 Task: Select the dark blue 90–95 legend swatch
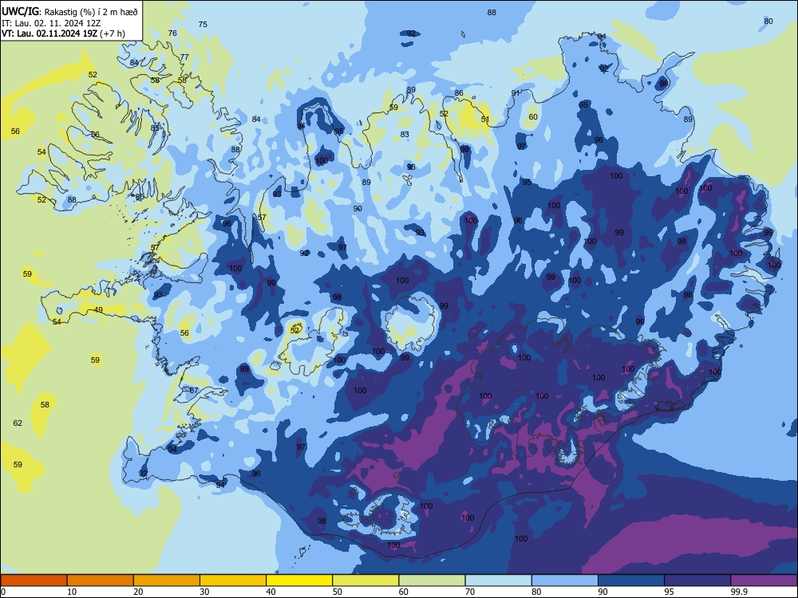631,580
